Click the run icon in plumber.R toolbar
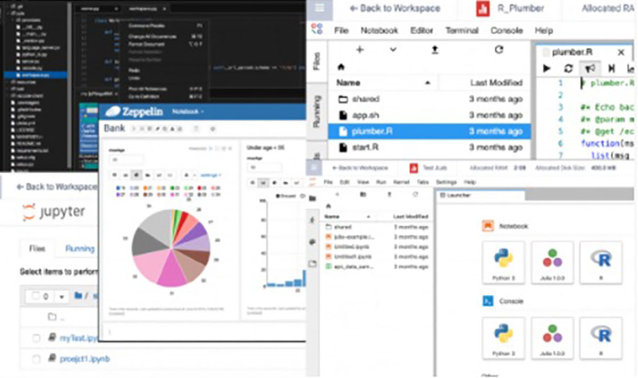 pyautogui.click(x=547, y=68)
